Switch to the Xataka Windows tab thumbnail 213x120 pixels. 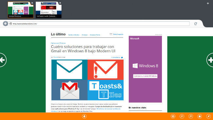(x=21, y=10)
